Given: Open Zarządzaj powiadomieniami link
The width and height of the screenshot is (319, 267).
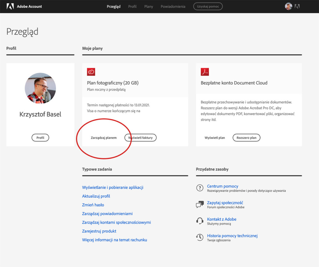Looking at the screenshot, I should click(x=108, y=213).
